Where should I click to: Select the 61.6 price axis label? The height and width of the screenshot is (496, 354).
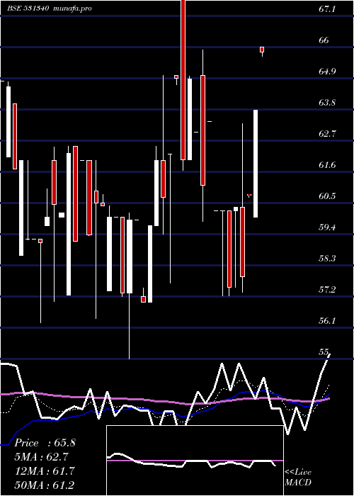click(327, 165)
